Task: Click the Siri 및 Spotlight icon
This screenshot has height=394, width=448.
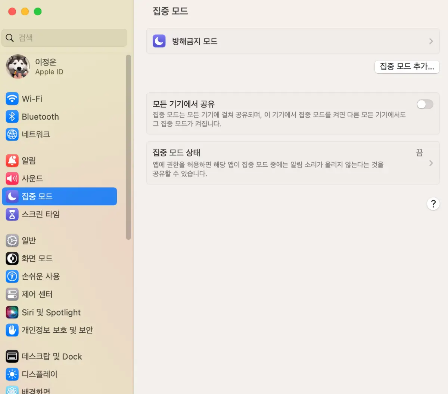Action: pyautogui.click(x=12, y=312)
